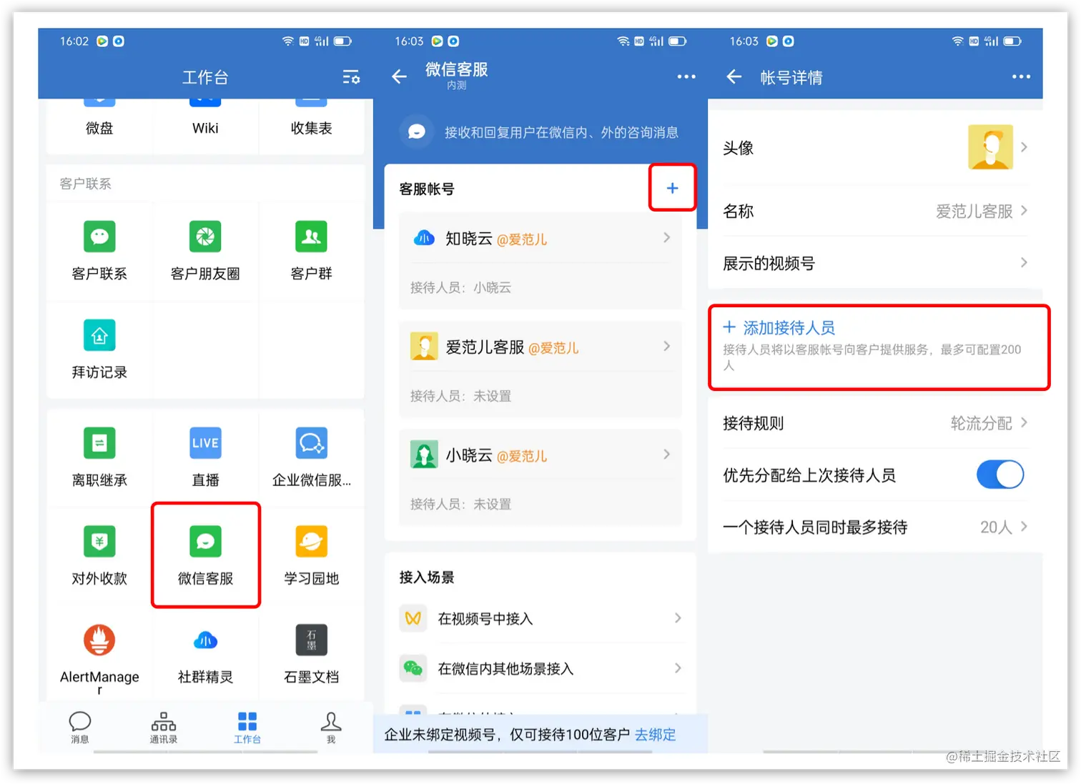Edit 名称 爱范儿客服 row
Viewport: 1081px width, 784px height.
pos(875,211)
